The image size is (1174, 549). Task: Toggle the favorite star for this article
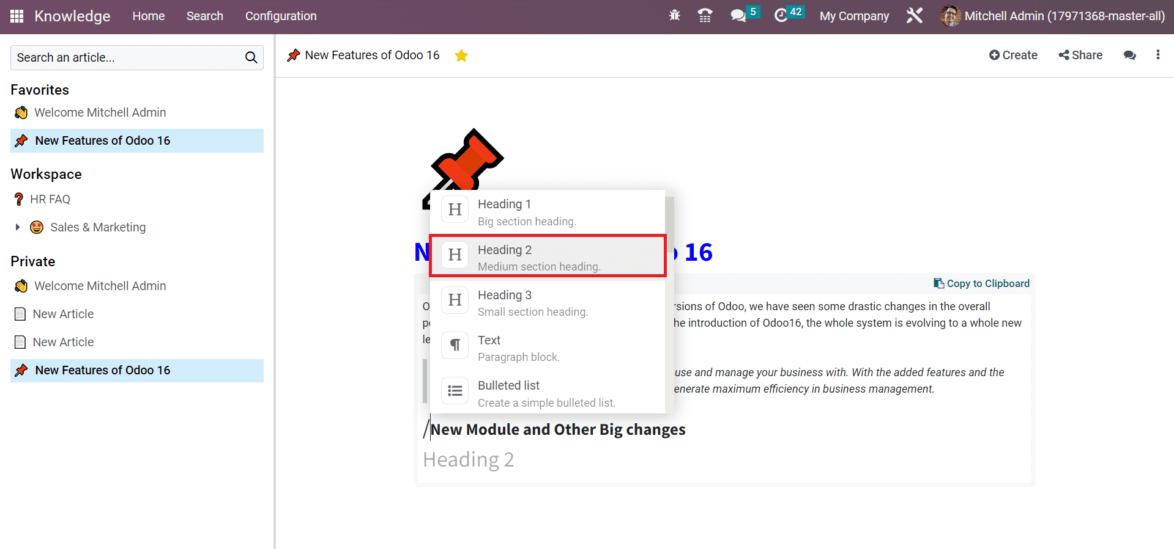click(461, 56)
